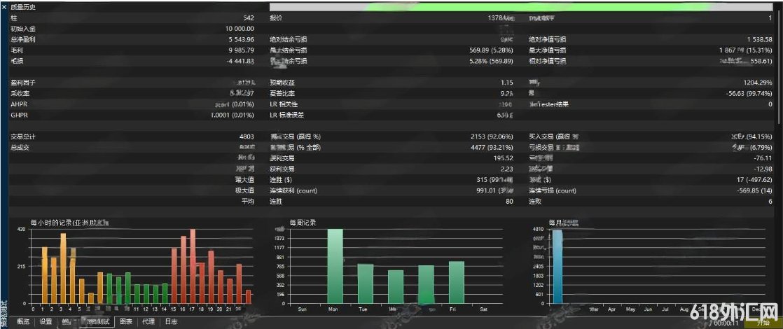The width and height of the screenshot is (783, 329).
Task: Click the value 5.28% (569.89)
Action: click(492, 61)
